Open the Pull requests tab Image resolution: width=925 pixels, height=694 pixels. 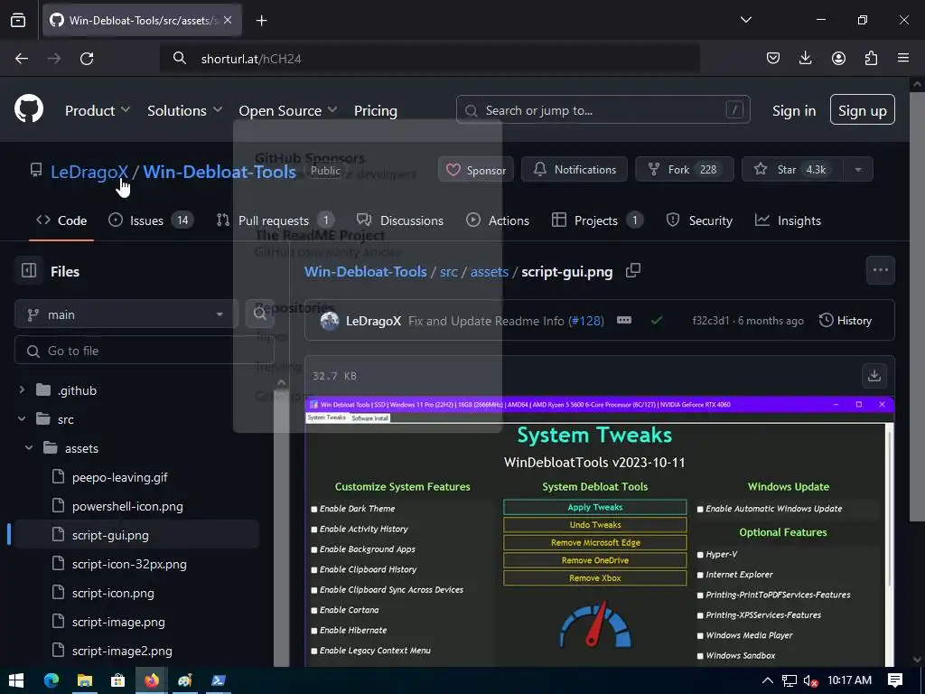coord(275,220)
